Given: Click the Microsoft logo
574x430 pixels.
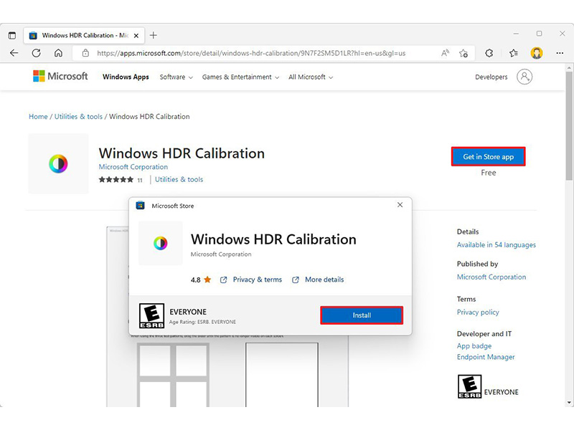Looking at the screenshot, I should pyautogui.click(x=60, y=76).
